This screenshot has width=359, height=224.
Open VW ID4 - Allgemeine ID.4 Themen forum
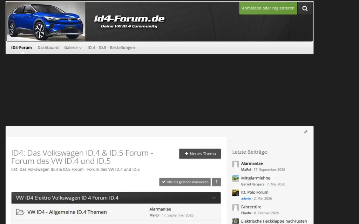click(67, 212)
